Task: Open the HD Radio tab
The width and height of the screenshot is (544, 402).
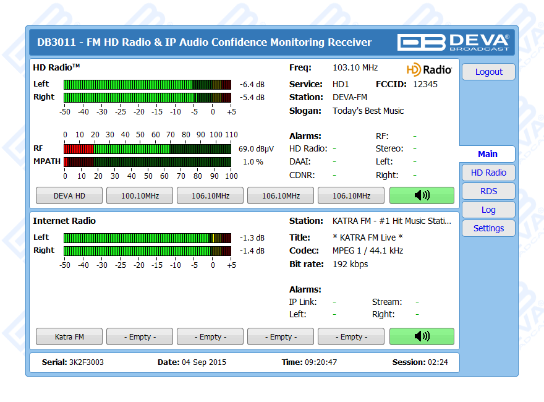Action: (x=488, y=173)
